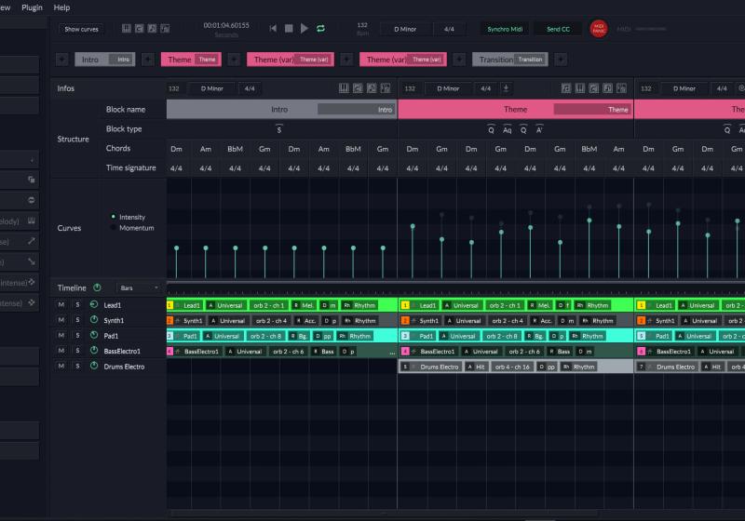Click the yellow 1 color swatch on Lead1 Intro
The height and width of the screenshot is (521, 745).
(169, 305)
